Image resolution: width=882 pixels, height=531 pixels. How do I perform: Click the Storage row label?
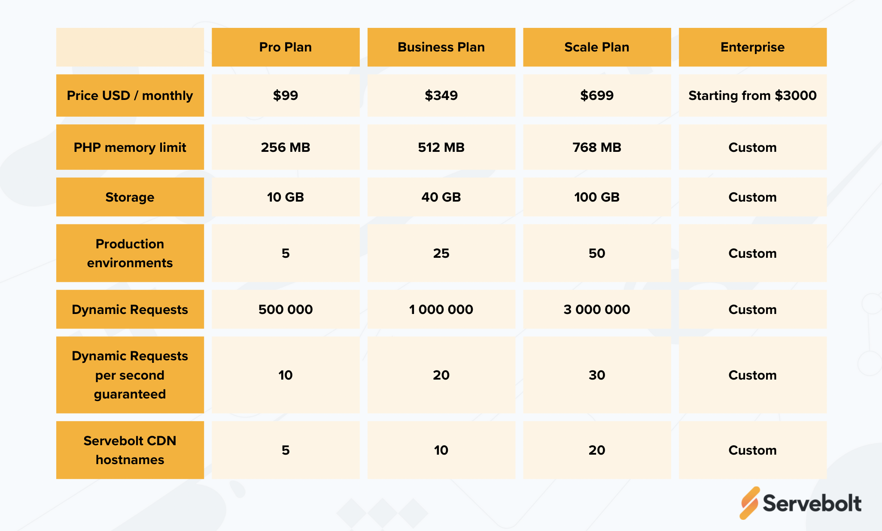(x=130, y=197)
